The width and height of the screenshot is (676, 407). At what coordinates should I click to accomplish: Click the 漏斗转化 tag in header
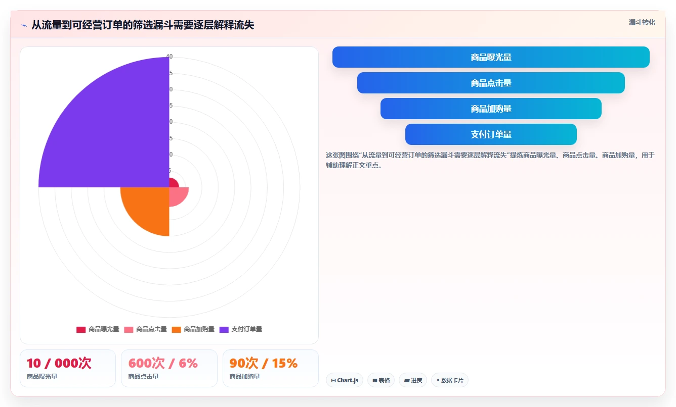642,23
